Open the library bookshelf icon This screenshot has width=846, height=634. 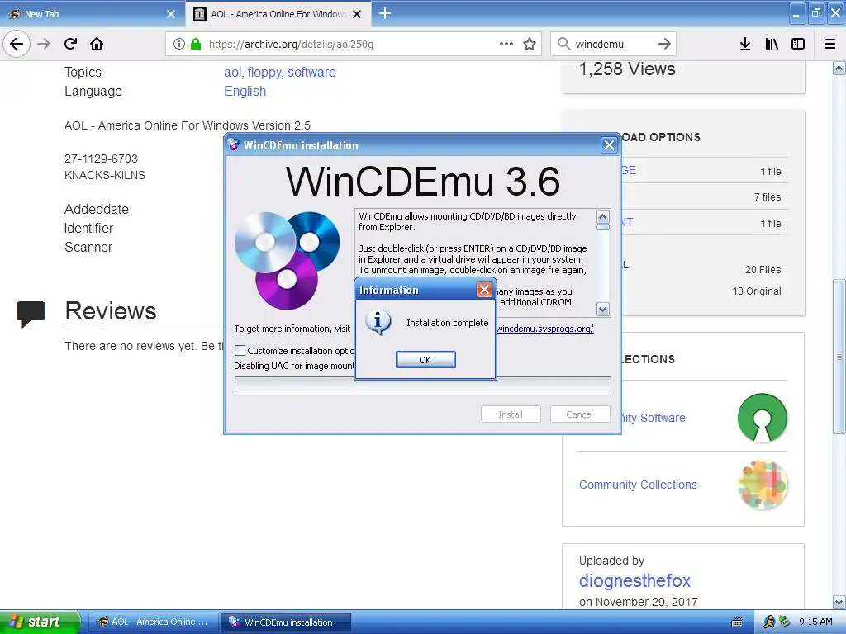click(x=772, y=44)
